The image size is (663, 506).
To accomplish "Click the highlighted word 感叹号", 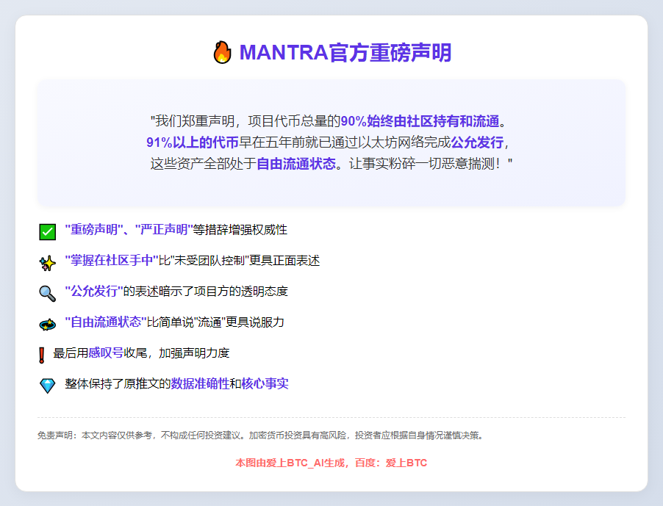I will (106, 353).
